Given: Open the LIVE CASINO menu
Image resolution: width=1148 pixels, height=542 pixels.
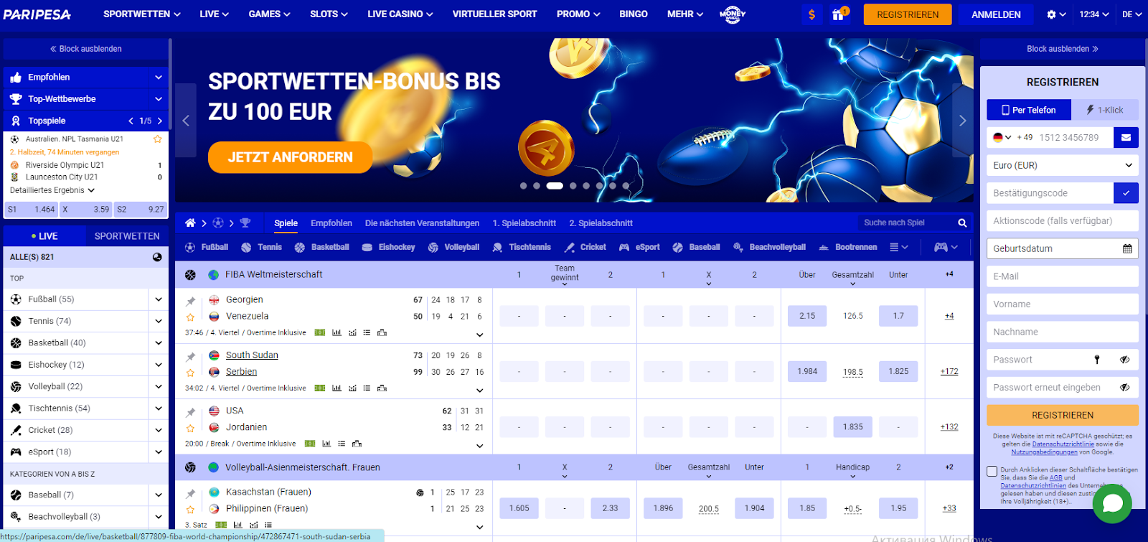Looking at the screenshot, I should (x=400, y=14).
